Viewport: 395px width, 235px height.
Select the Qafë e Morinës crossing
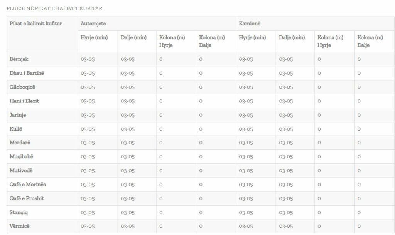pyautogui.click(x=28, y=185)
